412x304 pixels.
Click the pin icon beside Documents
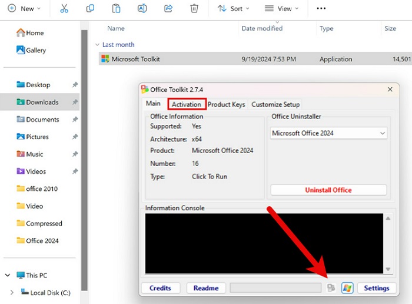tap(75, 120)
